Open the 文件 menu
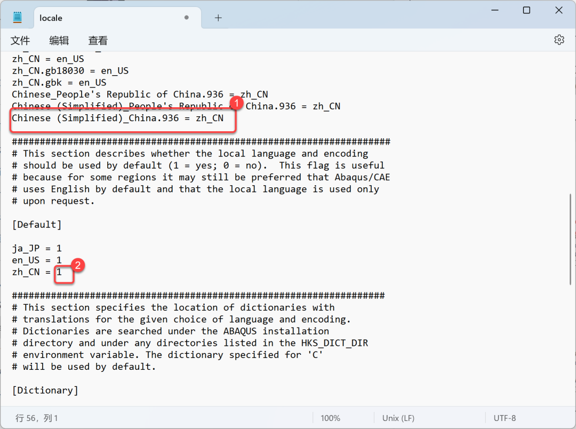576x429 pixels. [20, 41]
